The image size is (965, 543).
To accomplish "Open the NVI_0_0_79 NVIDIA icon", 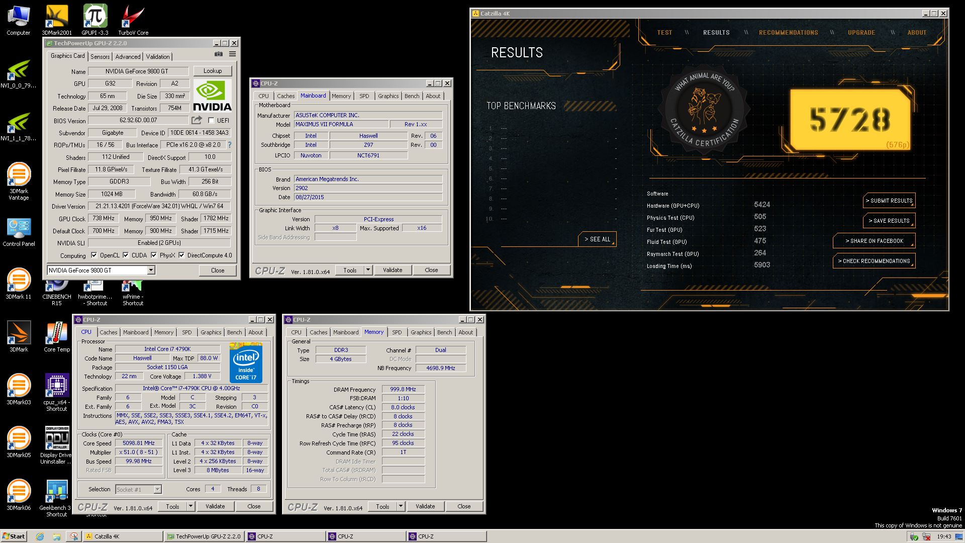I will click(x=19, y=74).
